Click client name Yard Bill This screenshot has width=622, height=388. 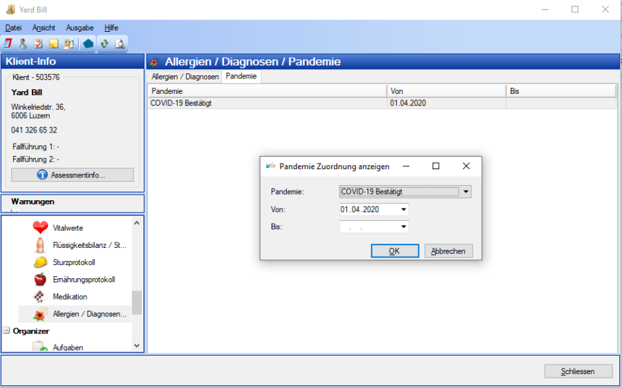tap(26, 93)
